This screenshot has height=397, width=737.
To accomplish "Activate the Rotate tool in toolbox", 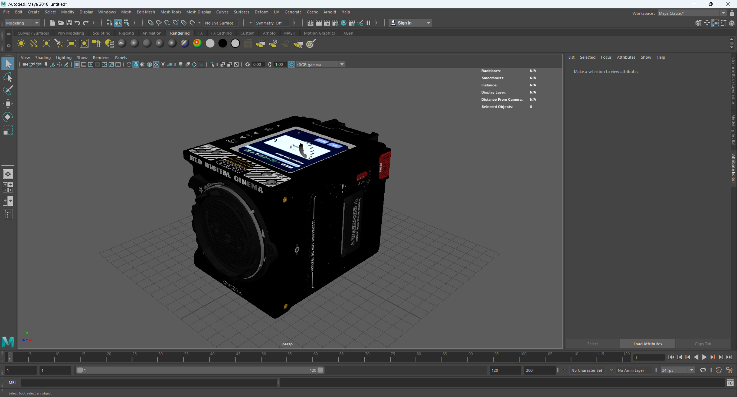I will [x=8, y=117].
